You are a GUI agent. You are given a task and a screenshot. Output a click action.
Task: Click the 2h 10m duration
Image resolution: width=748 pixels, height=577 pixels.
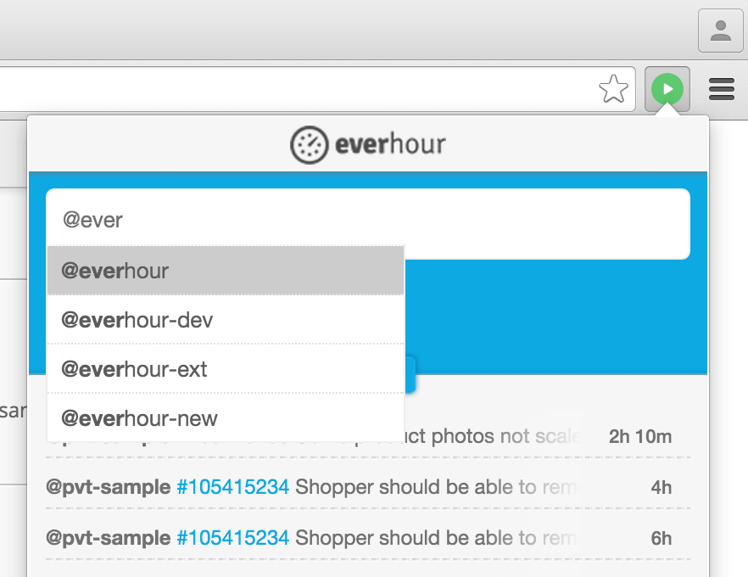click(640, 437)
